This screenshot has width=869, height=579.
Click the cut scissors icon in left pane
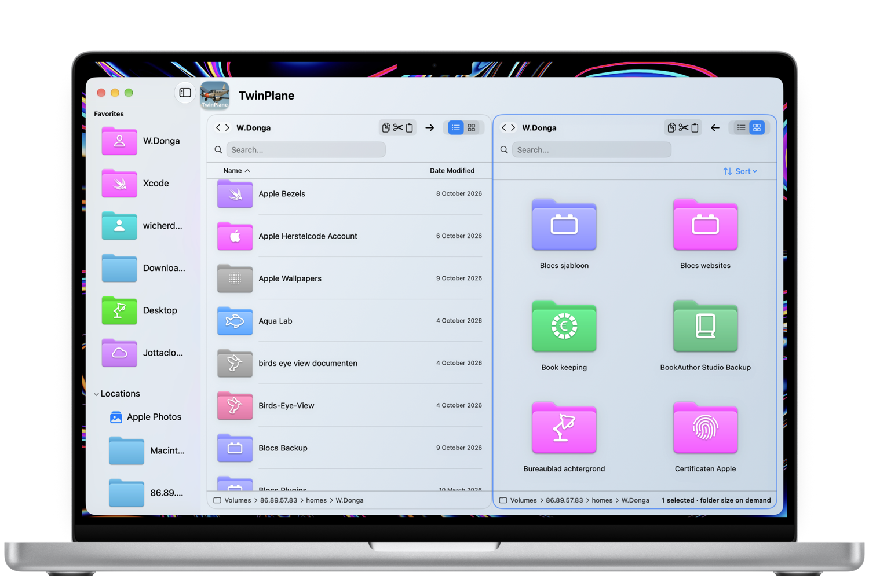[x=397, y=128]
